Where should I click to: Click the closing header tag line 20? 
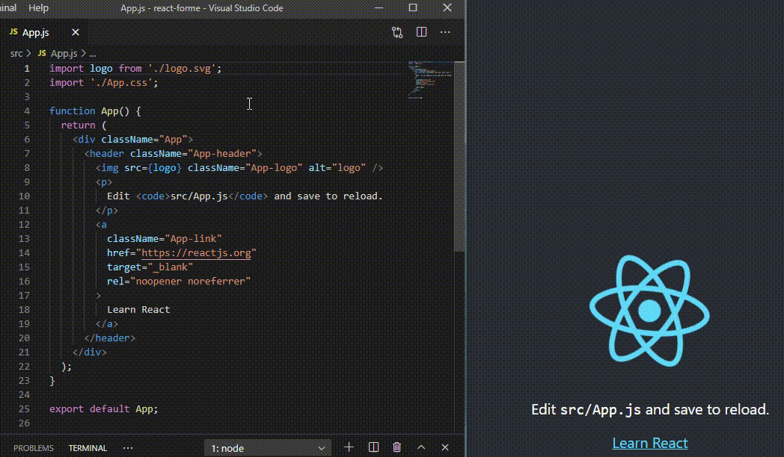(x=109, y=338)
